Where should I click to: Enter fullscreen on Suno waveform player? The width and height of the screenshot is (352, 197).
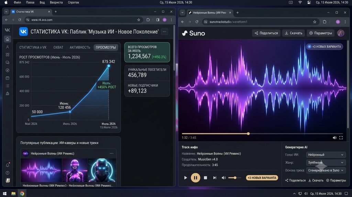[x=341, y=138]
